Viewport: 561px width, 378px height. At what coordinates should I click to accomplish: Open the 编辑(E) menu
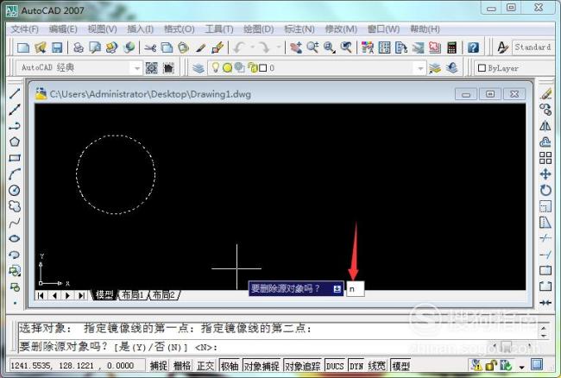[63, 29]
